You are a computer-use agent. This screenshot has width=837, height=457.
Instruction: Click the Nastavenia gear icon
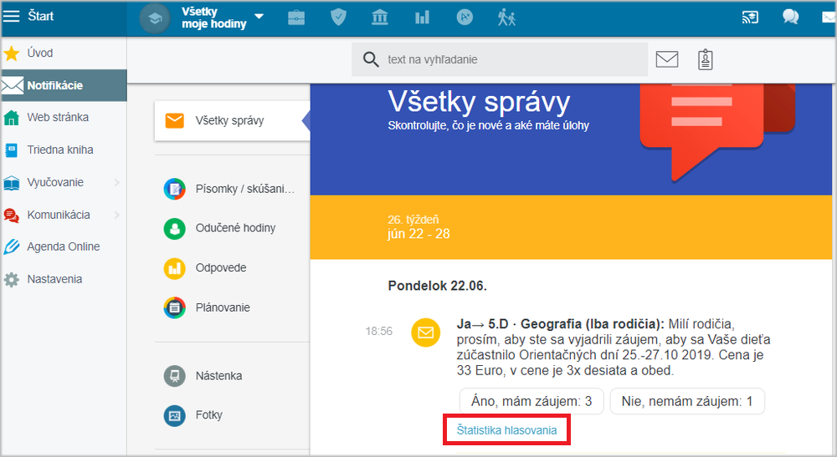tap(11, 280)
